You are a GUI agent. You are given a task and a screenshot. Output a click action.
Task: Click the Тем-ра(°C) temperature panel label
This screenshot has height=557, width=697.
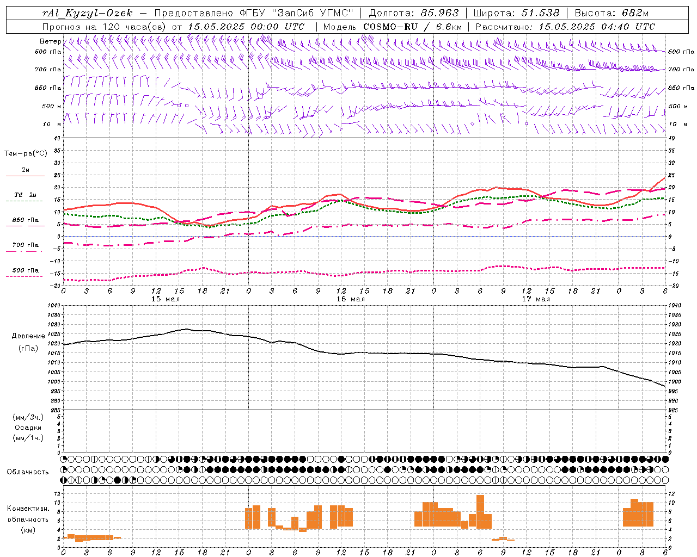click(x=26, y=154)
